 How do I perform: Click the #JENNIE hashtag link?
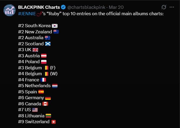27,14
